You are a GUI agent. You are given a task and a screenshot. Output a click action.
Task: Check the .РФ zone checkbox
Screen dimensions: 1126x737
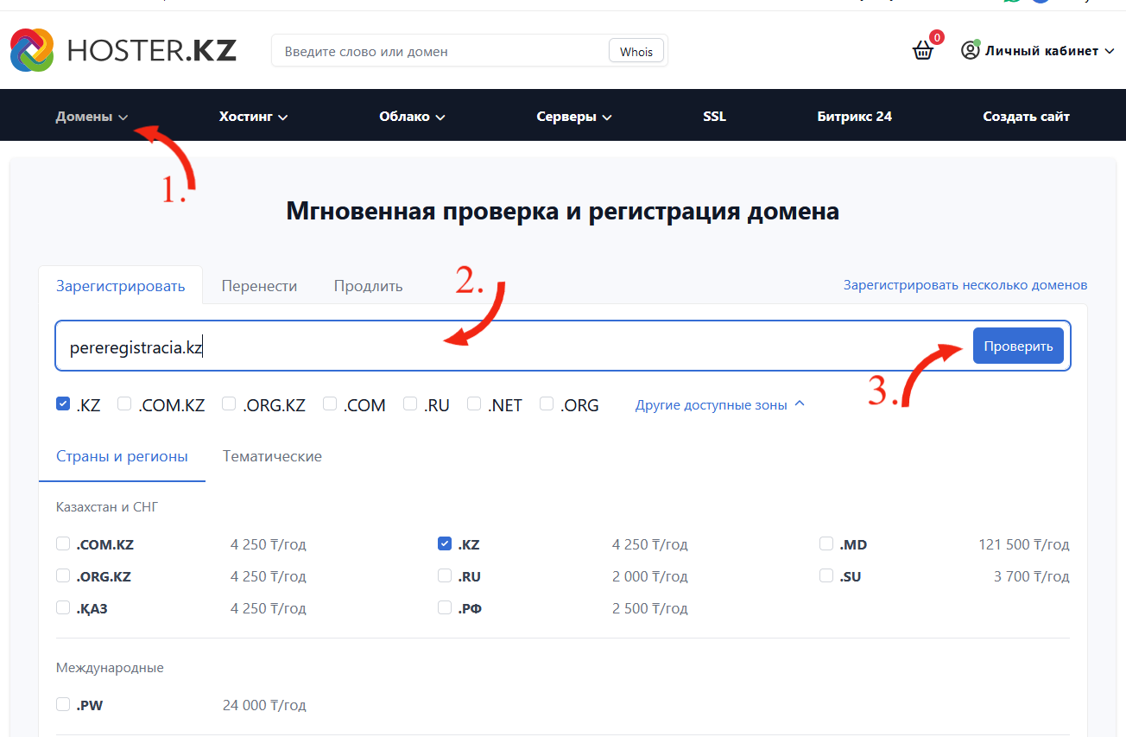tap(445, 607)
